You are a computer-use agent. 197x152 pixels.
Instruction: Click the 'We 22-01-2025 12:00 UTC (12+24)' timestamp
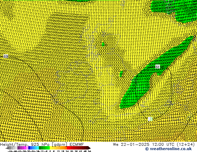[x=154, y=145]
